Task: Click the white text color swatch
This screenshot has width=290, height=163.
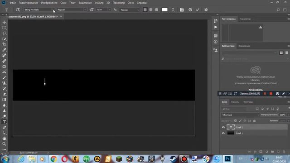Action: coord(164,10)
